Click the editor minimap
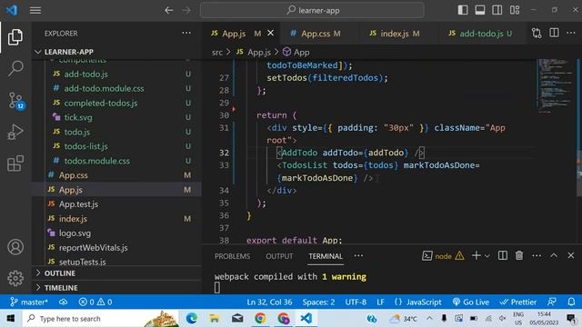 (x=555, y=85)
